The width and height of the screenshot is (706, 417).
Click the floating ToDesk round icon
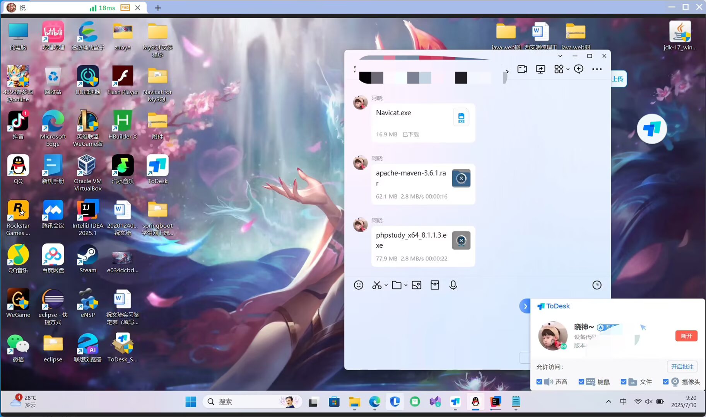652,129
